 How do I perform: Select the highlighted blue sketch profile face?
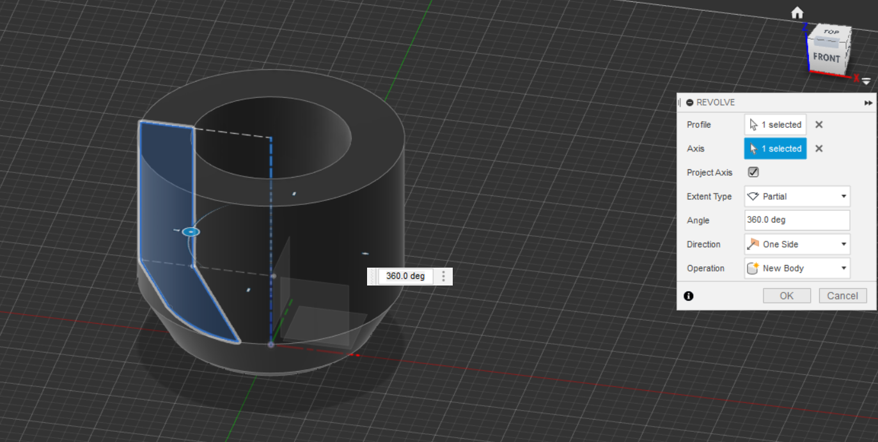click(x=168, y=211)
